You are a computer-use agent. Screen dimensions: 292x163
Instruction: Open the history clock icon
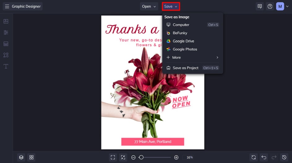click(x=284, y=157)
